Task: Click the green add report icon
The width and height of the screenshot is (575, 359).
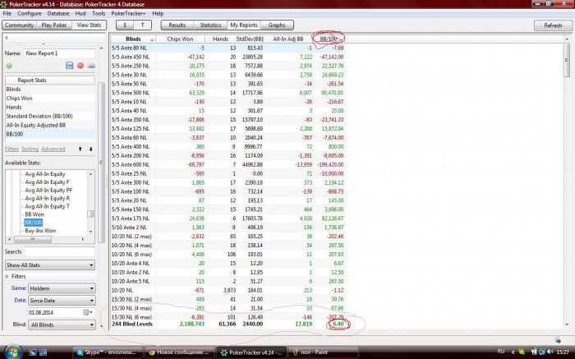Action: pos(9,66)
